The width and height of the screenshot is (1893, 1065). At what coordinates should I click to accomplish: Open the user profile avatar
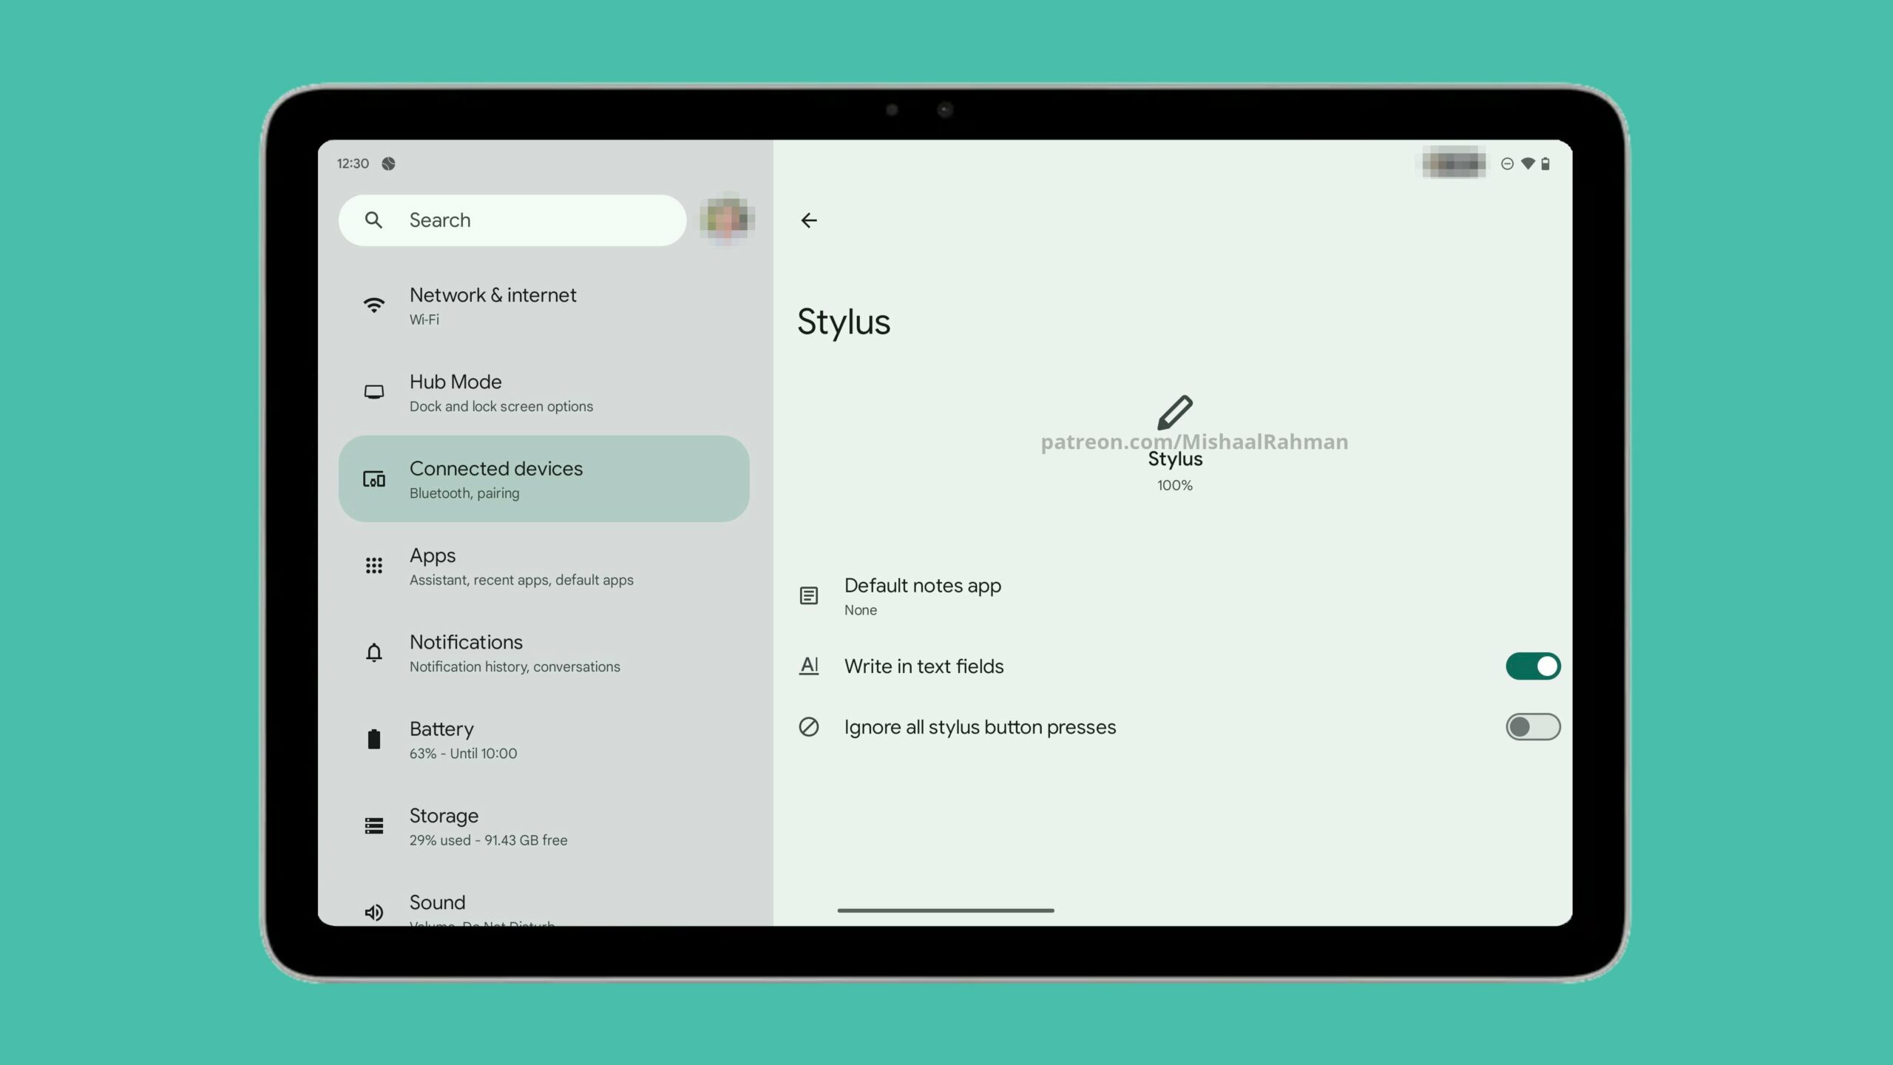[727, 220]
